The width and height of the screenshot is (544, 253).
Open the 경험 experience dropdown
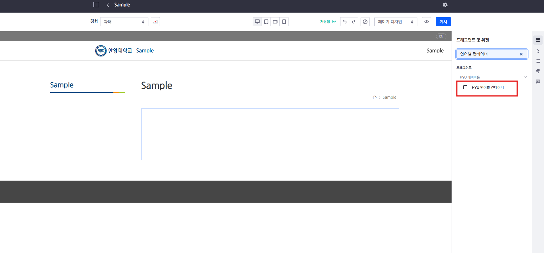coord(124,22)
